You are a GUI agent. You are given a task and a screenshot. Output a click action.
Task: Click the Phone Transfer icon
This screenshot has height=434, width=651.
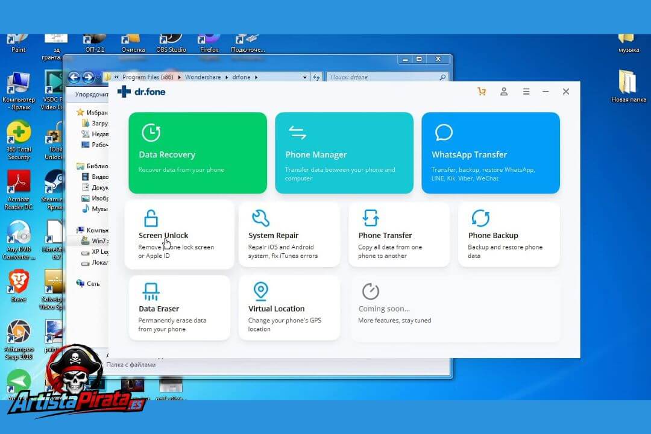tap(370, 218)
